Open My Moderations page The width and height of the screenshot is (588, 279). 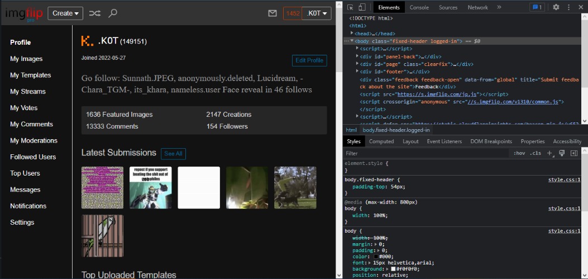tap(34, 140)
